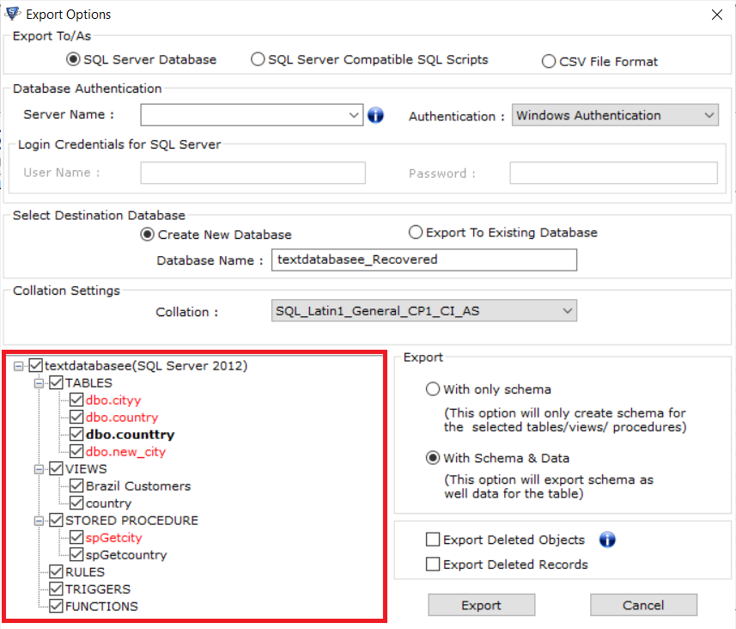Viewport: 736px width, 629px height.
Task: Open the Collation dropdown
Action: (568, 311)
